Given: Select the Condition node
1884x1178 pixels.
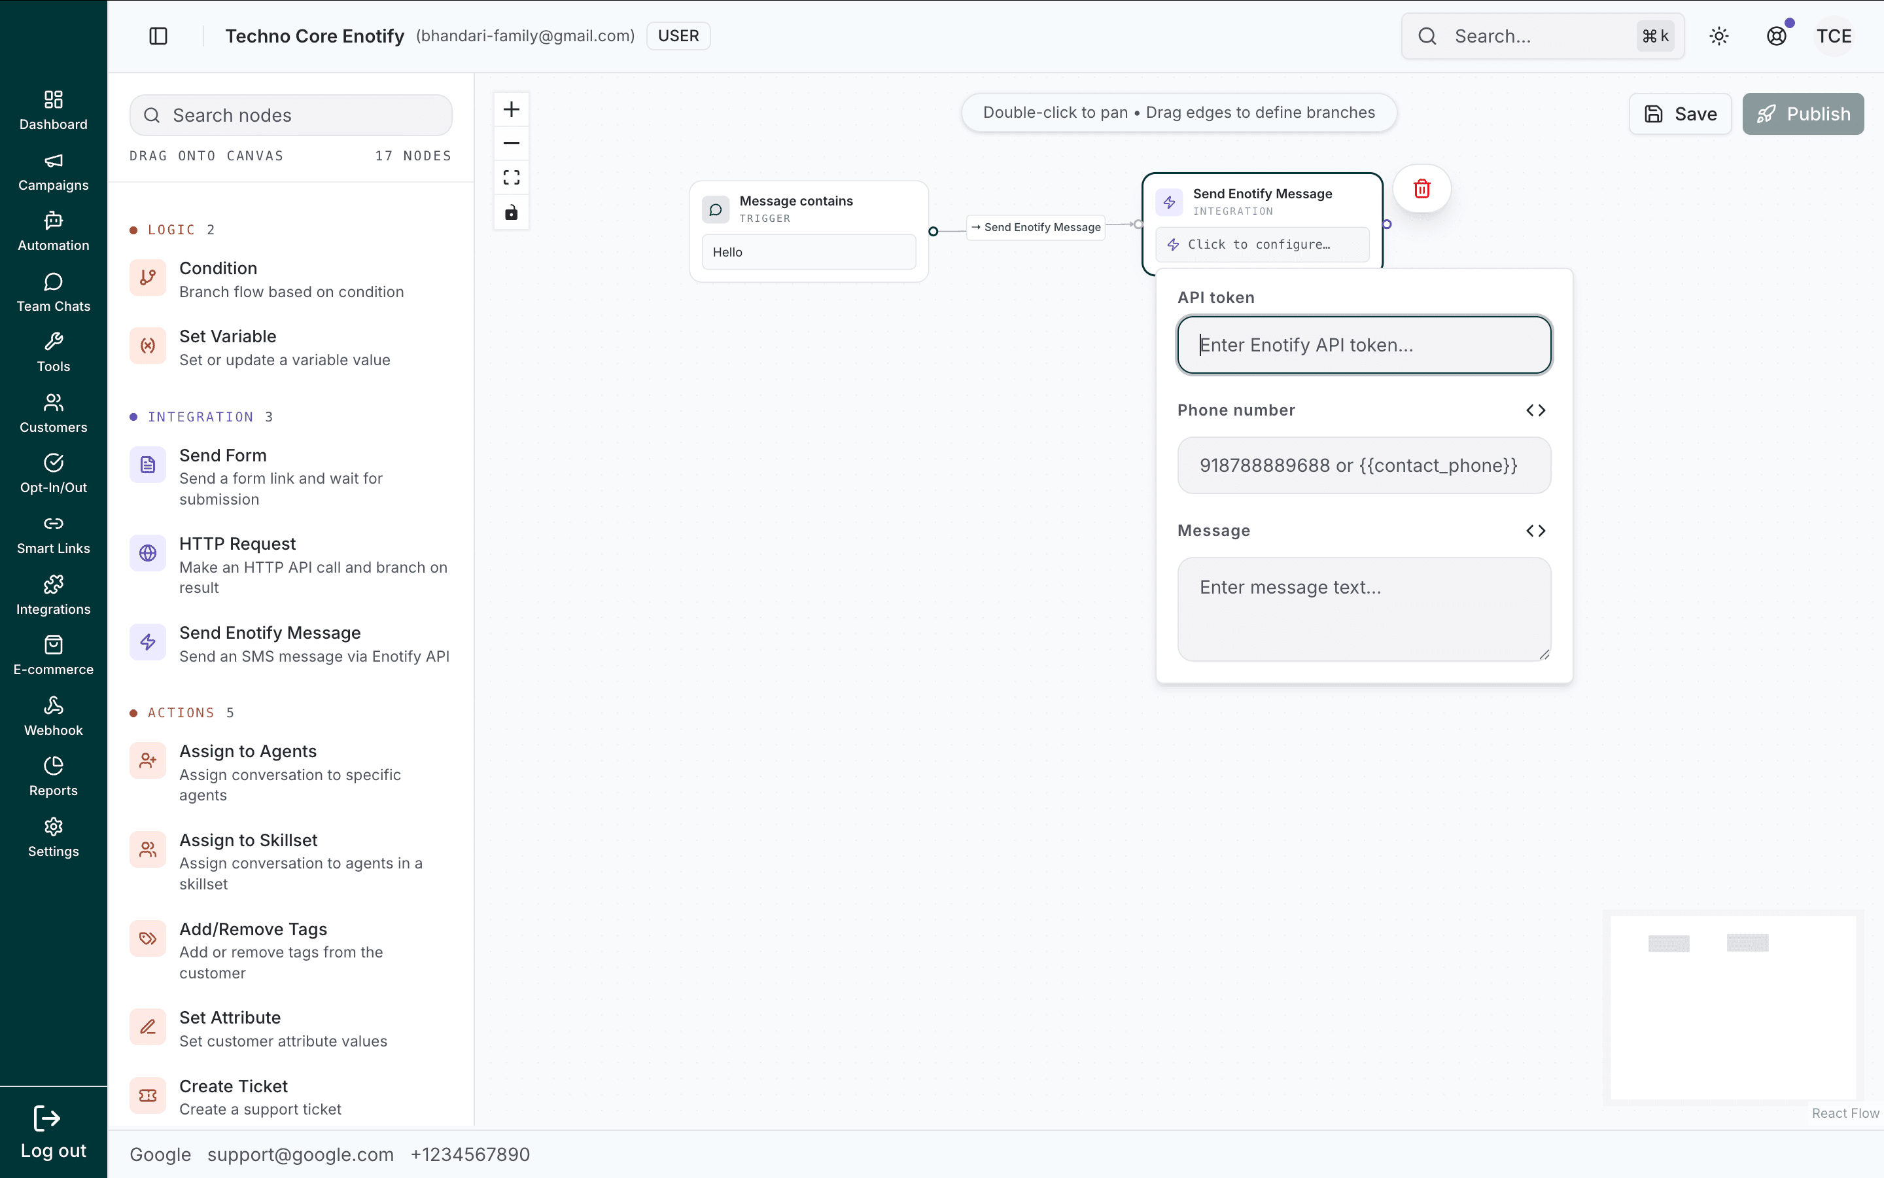Looking at the screenshot, I should 290,279.
